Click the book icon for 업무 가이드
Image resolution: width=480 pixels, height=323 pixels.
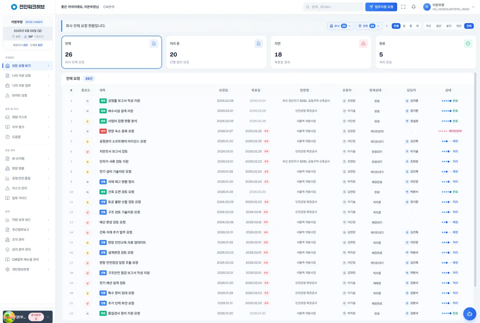[x=8, y=198]
